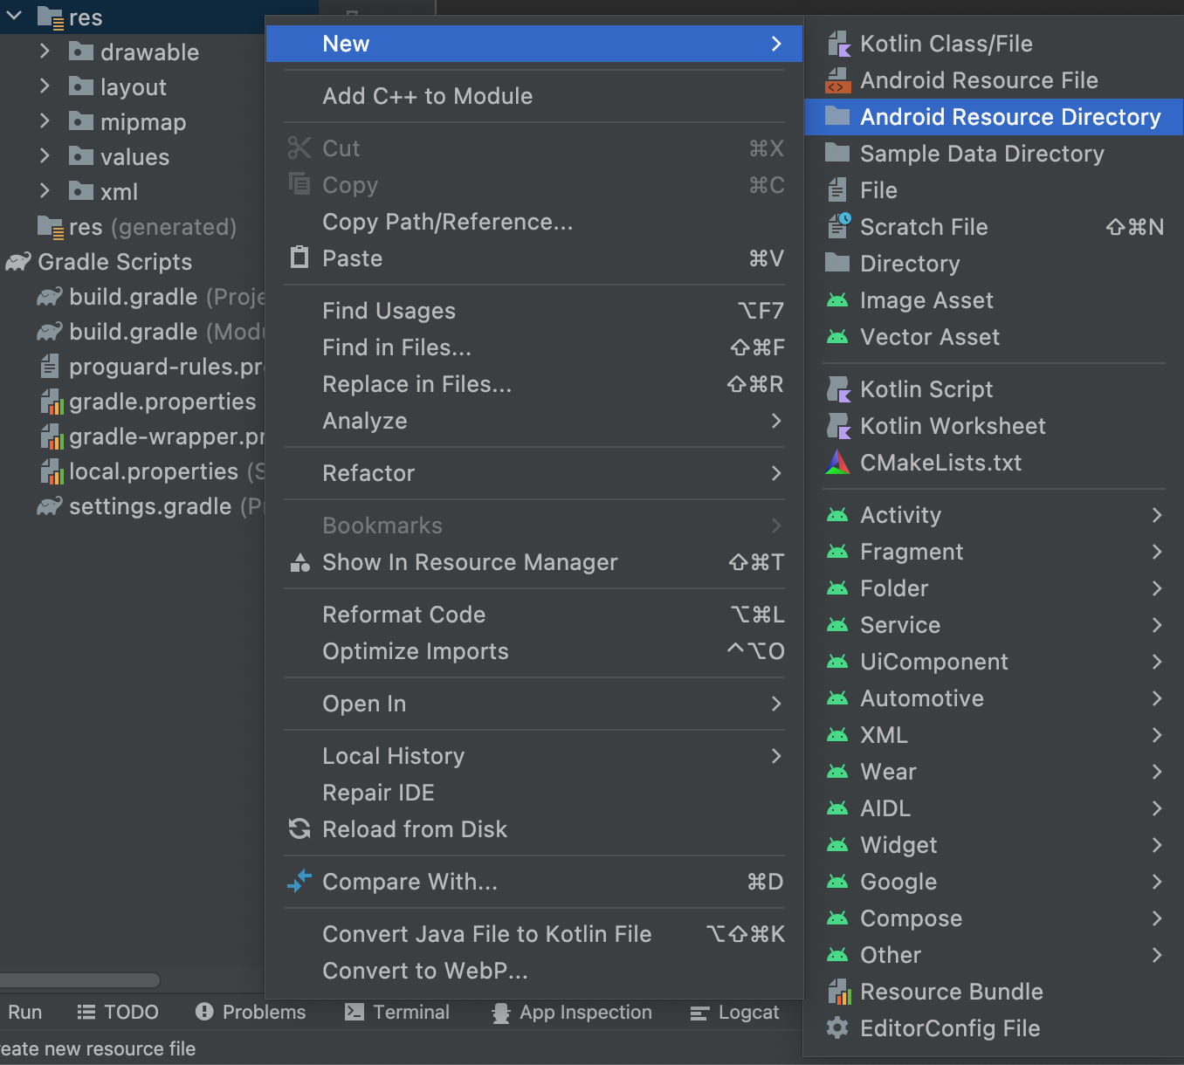
Task: Expand the values folder
Action: coord(45,156)
